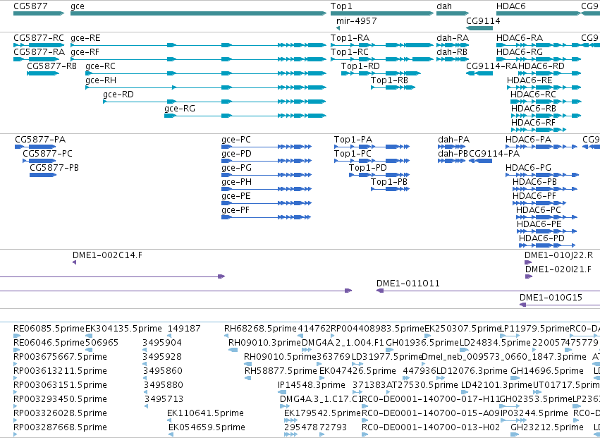Click IP14548.3prime EST label

[x=312, y=385]
